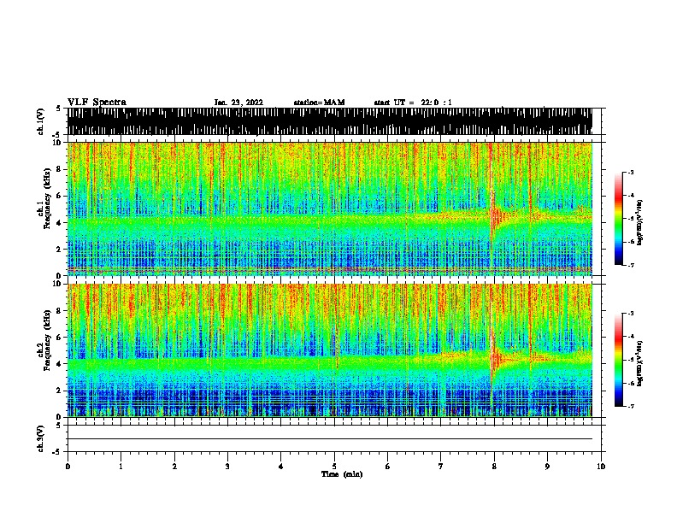
Task: Click the ch.1 frequency tick label "8"
Action: click(60, 169)
